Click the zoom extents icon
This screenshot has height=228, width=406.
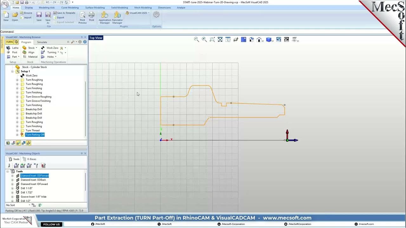click(x=220, y=40)
